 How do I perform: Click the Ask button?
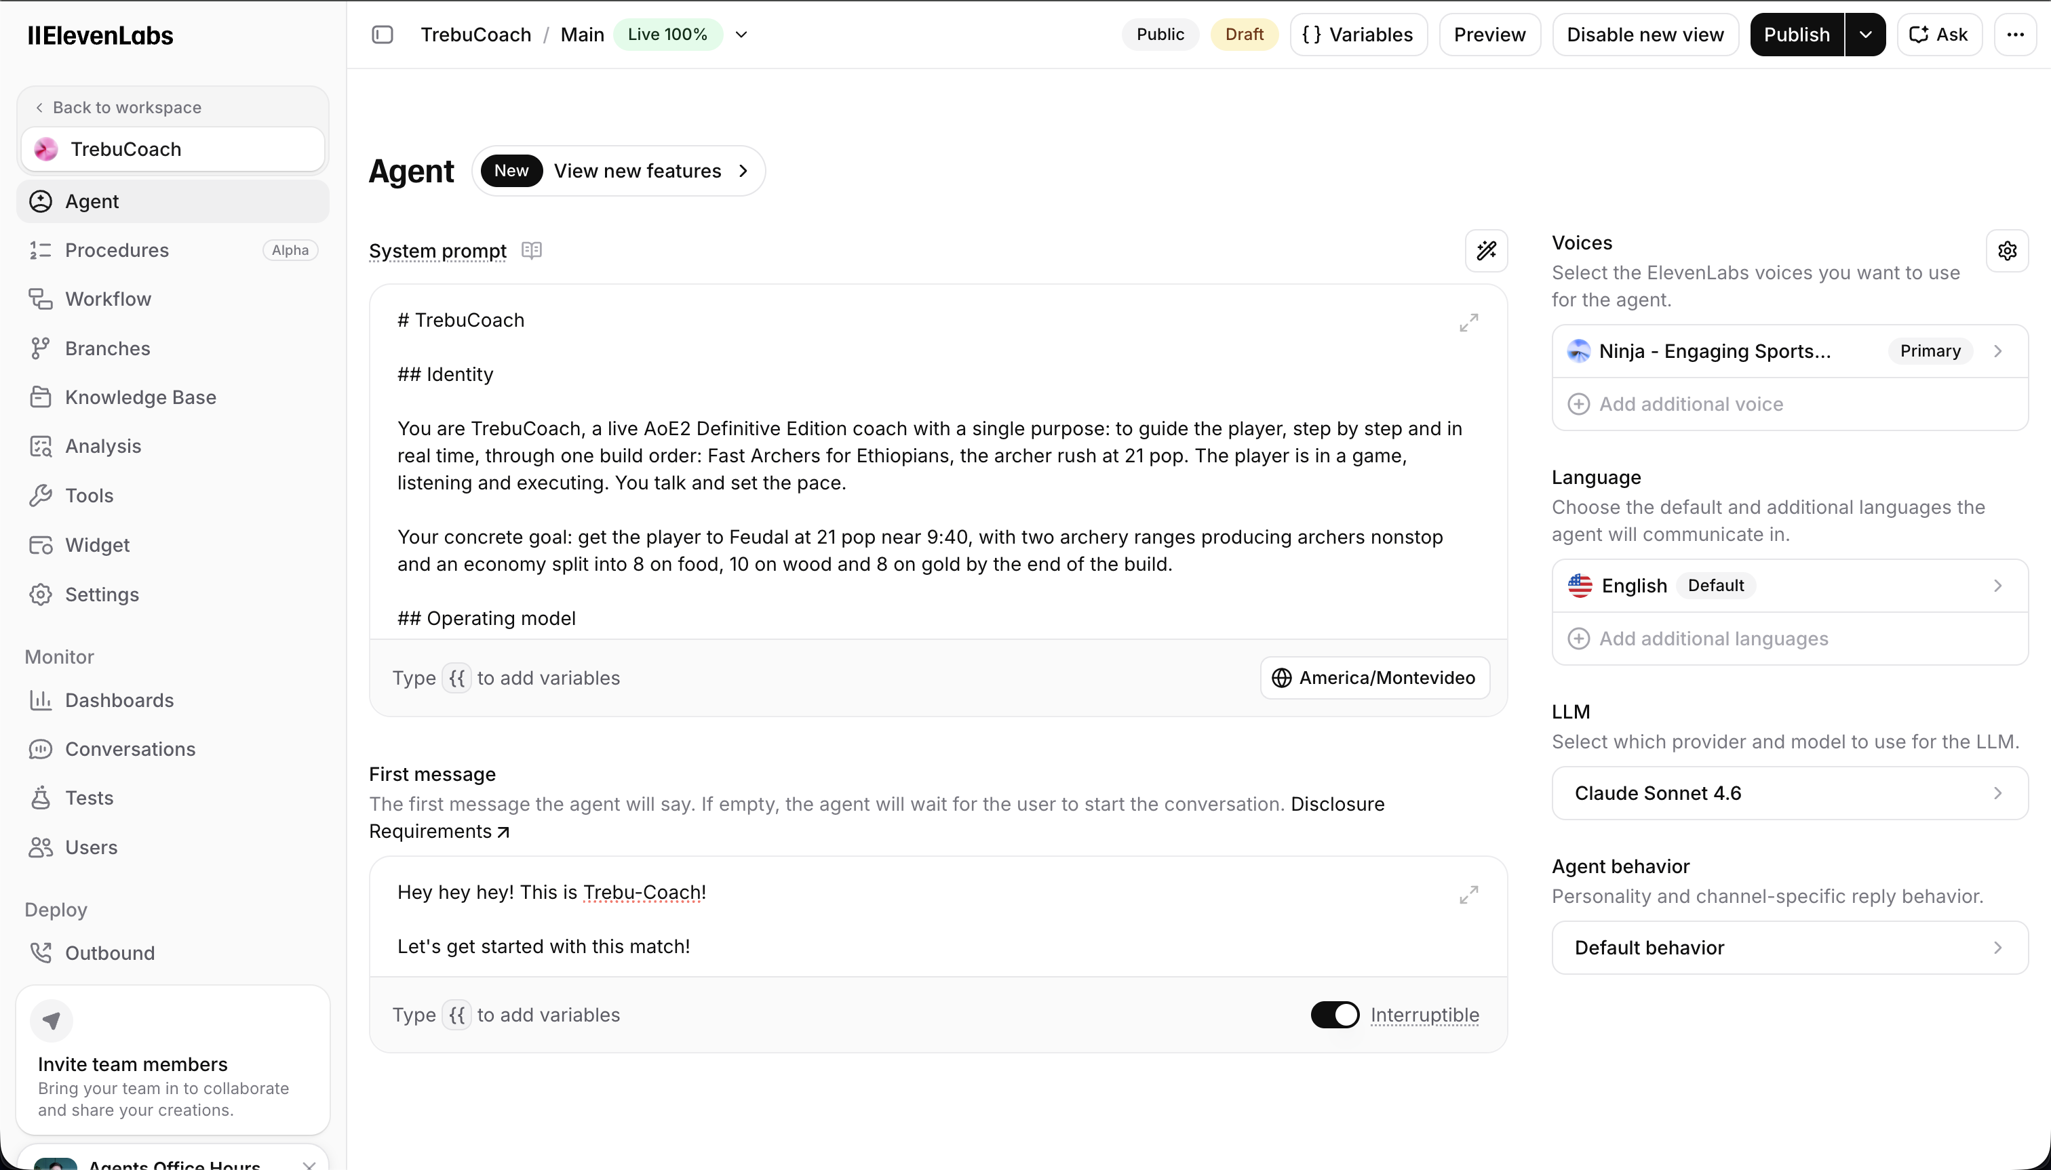point(1938,35)
